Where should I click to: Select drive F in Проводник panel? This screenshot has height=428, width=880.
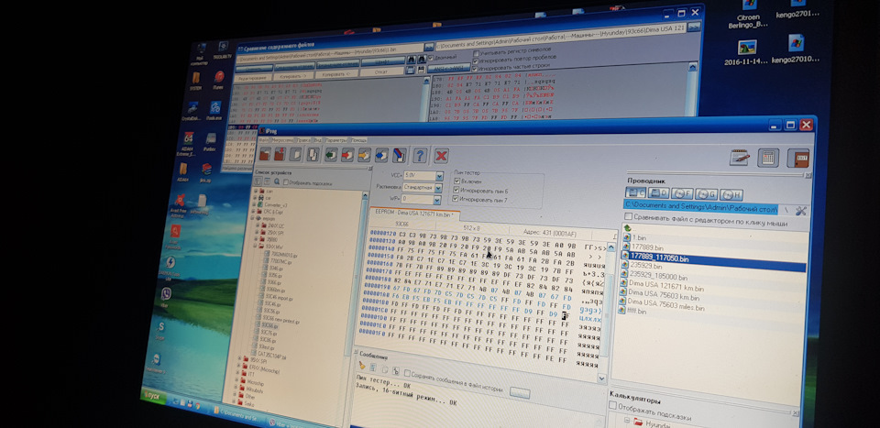(681, 194)
